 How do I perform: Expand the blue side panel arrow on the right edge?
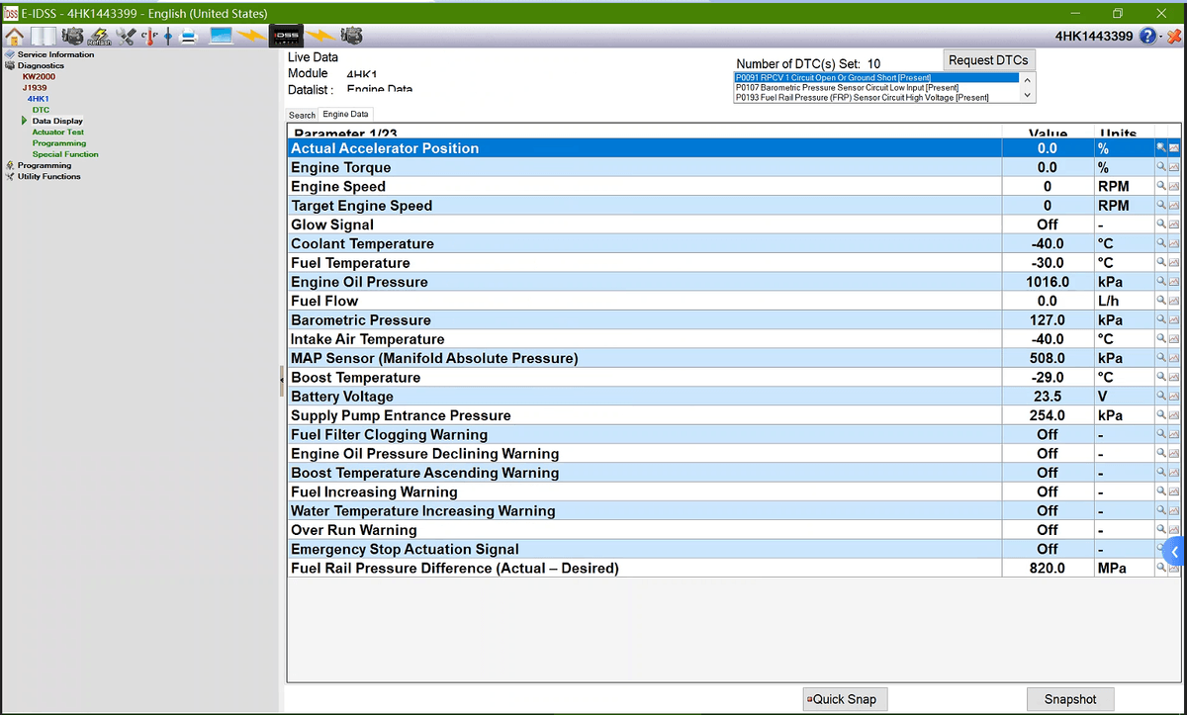click(x=1175, y=551)
